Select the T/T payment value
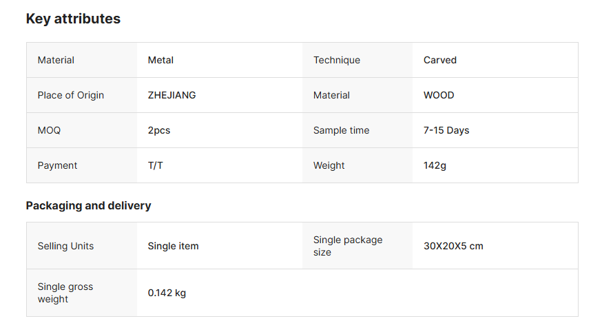 [155, 165]
